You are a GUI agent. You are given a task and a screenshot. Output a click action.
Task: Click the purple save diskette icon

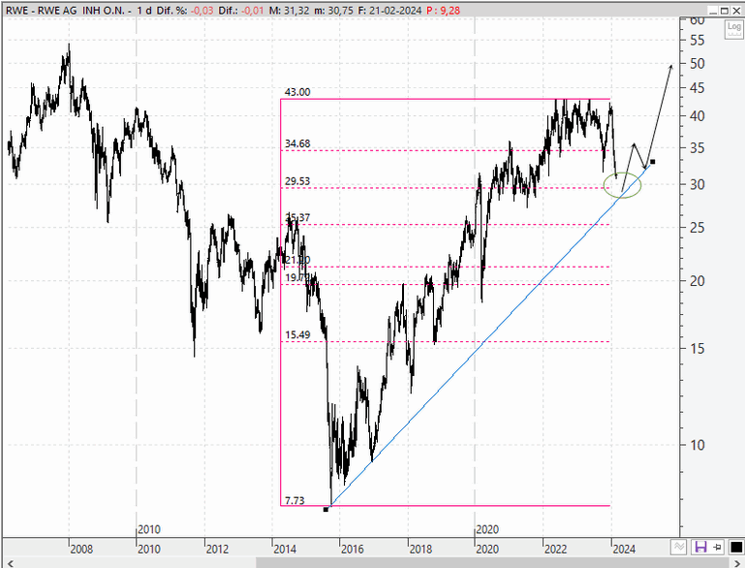coord(699,547)
